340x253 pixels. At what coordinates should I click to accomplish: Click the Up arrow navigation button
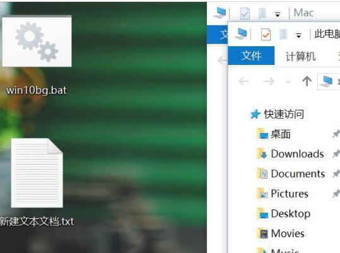[x=307, y=81]
